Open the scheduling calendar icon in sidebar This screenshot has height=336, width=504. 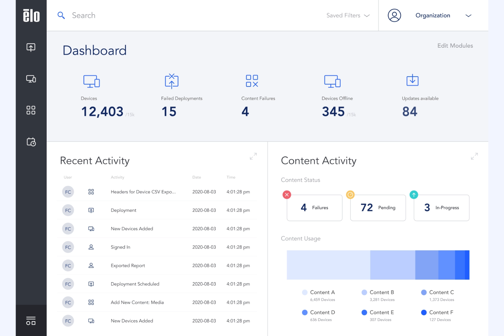click(31, 142)
